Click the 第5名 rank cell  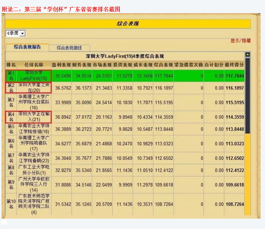click(x=11, y=129)
